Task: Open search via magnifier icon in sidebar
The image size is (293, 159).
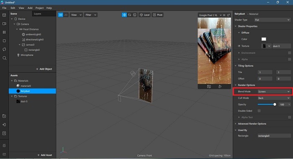Action: pyautogui.click(x=4, y=58)
